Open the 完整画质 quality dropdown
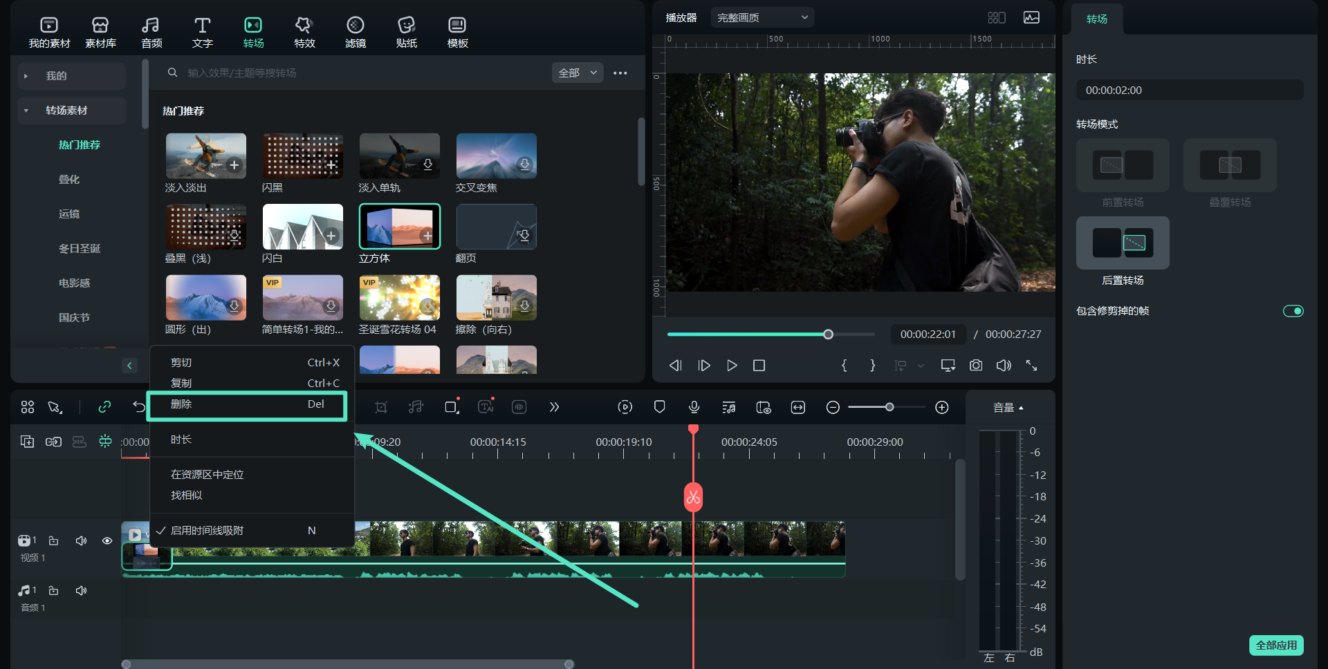Screen dimensions: 1328x669 click(x=762, y=17)
